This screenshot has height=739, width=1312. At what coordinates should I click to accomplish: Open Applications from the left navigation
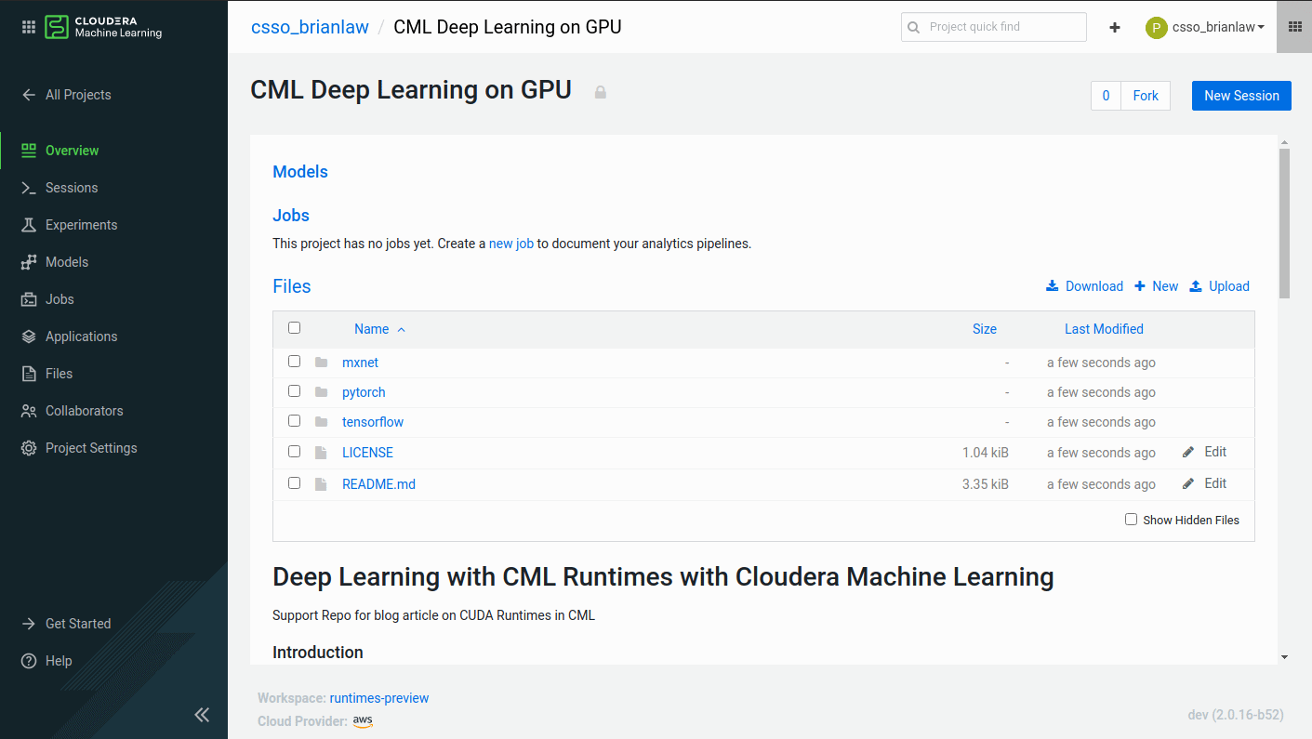(x=81, y=336)
